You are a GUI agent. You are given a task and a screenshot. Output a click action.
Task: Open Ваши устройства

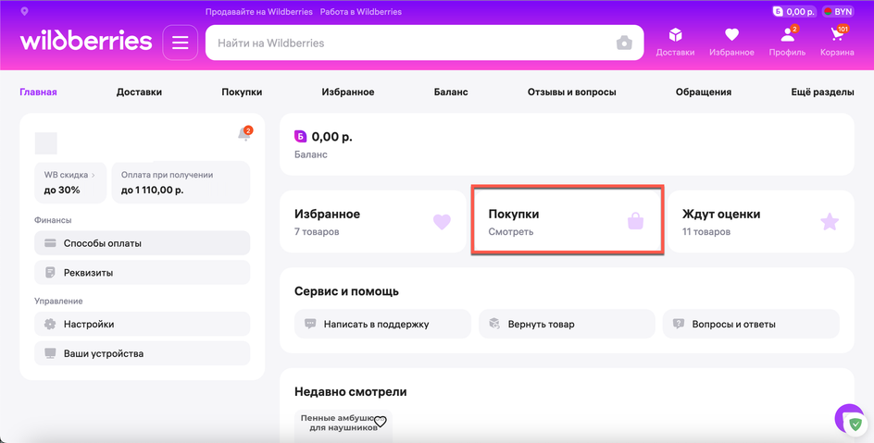point(143,353)
